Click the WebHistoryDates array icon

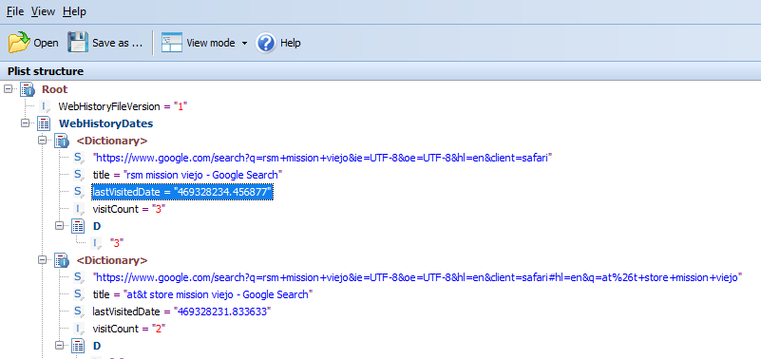tap(45, 123)
